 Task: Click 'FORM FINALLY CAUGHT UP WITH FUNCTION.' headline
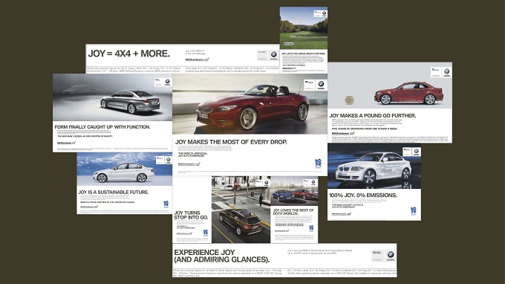102,127
